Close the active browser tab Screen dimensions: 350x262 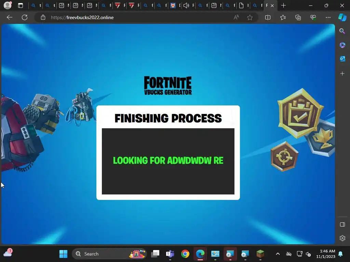pyautogui.click(x=272, y=6)
